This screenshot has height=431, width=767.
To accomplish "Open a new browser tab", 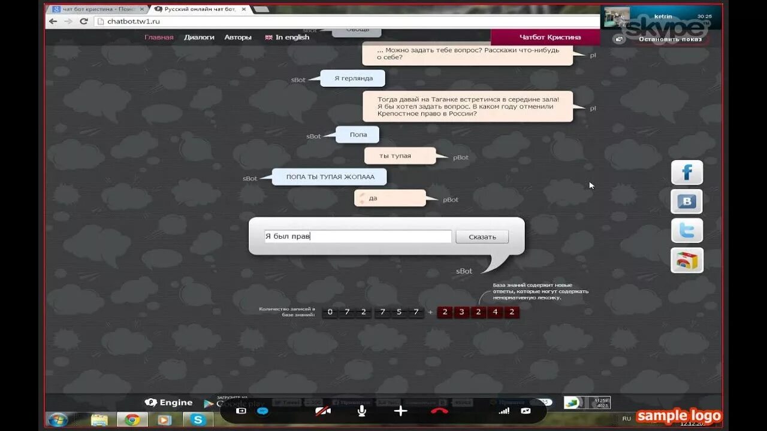I will 261,9.
